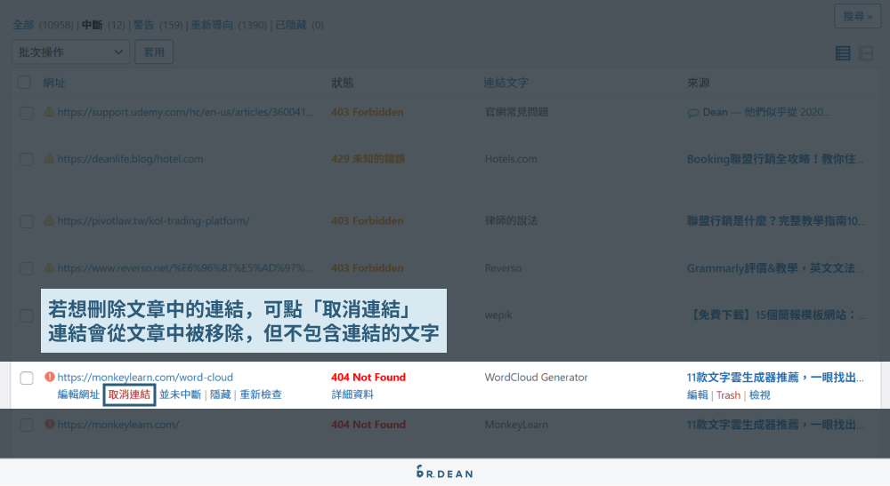Viewport: 890px width, 486px height.
Task: Click comment icon before Dean source
Action: 693,113
